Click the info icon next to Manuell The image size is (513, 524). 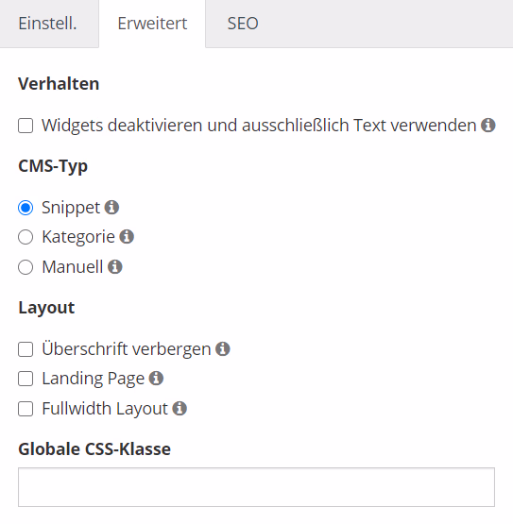115,266
